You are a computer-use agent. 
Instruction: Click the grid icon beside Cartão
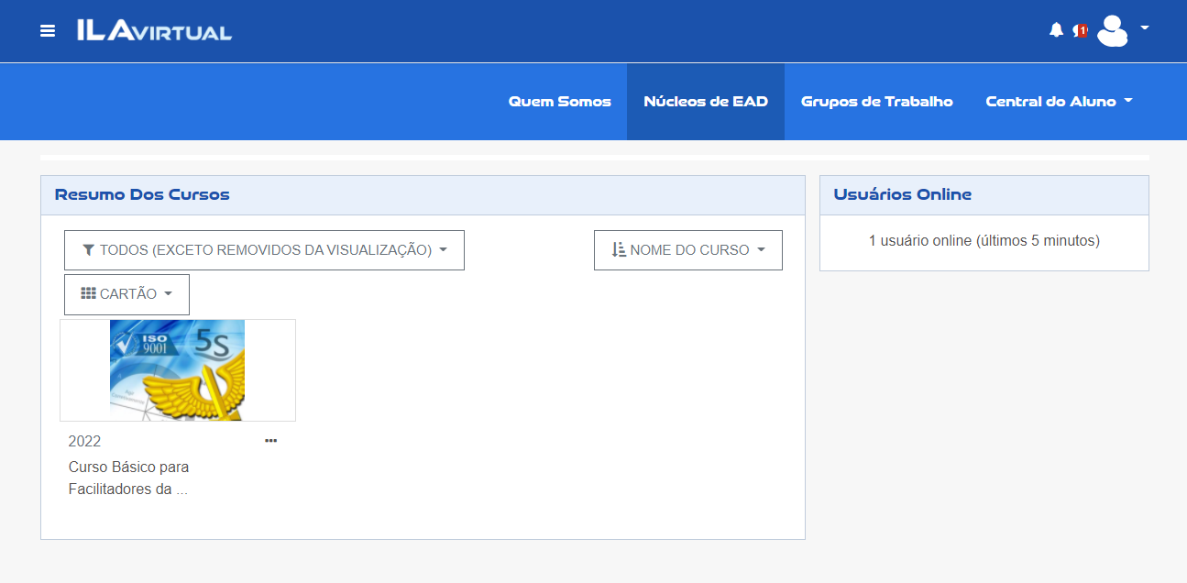click(89, 294)
